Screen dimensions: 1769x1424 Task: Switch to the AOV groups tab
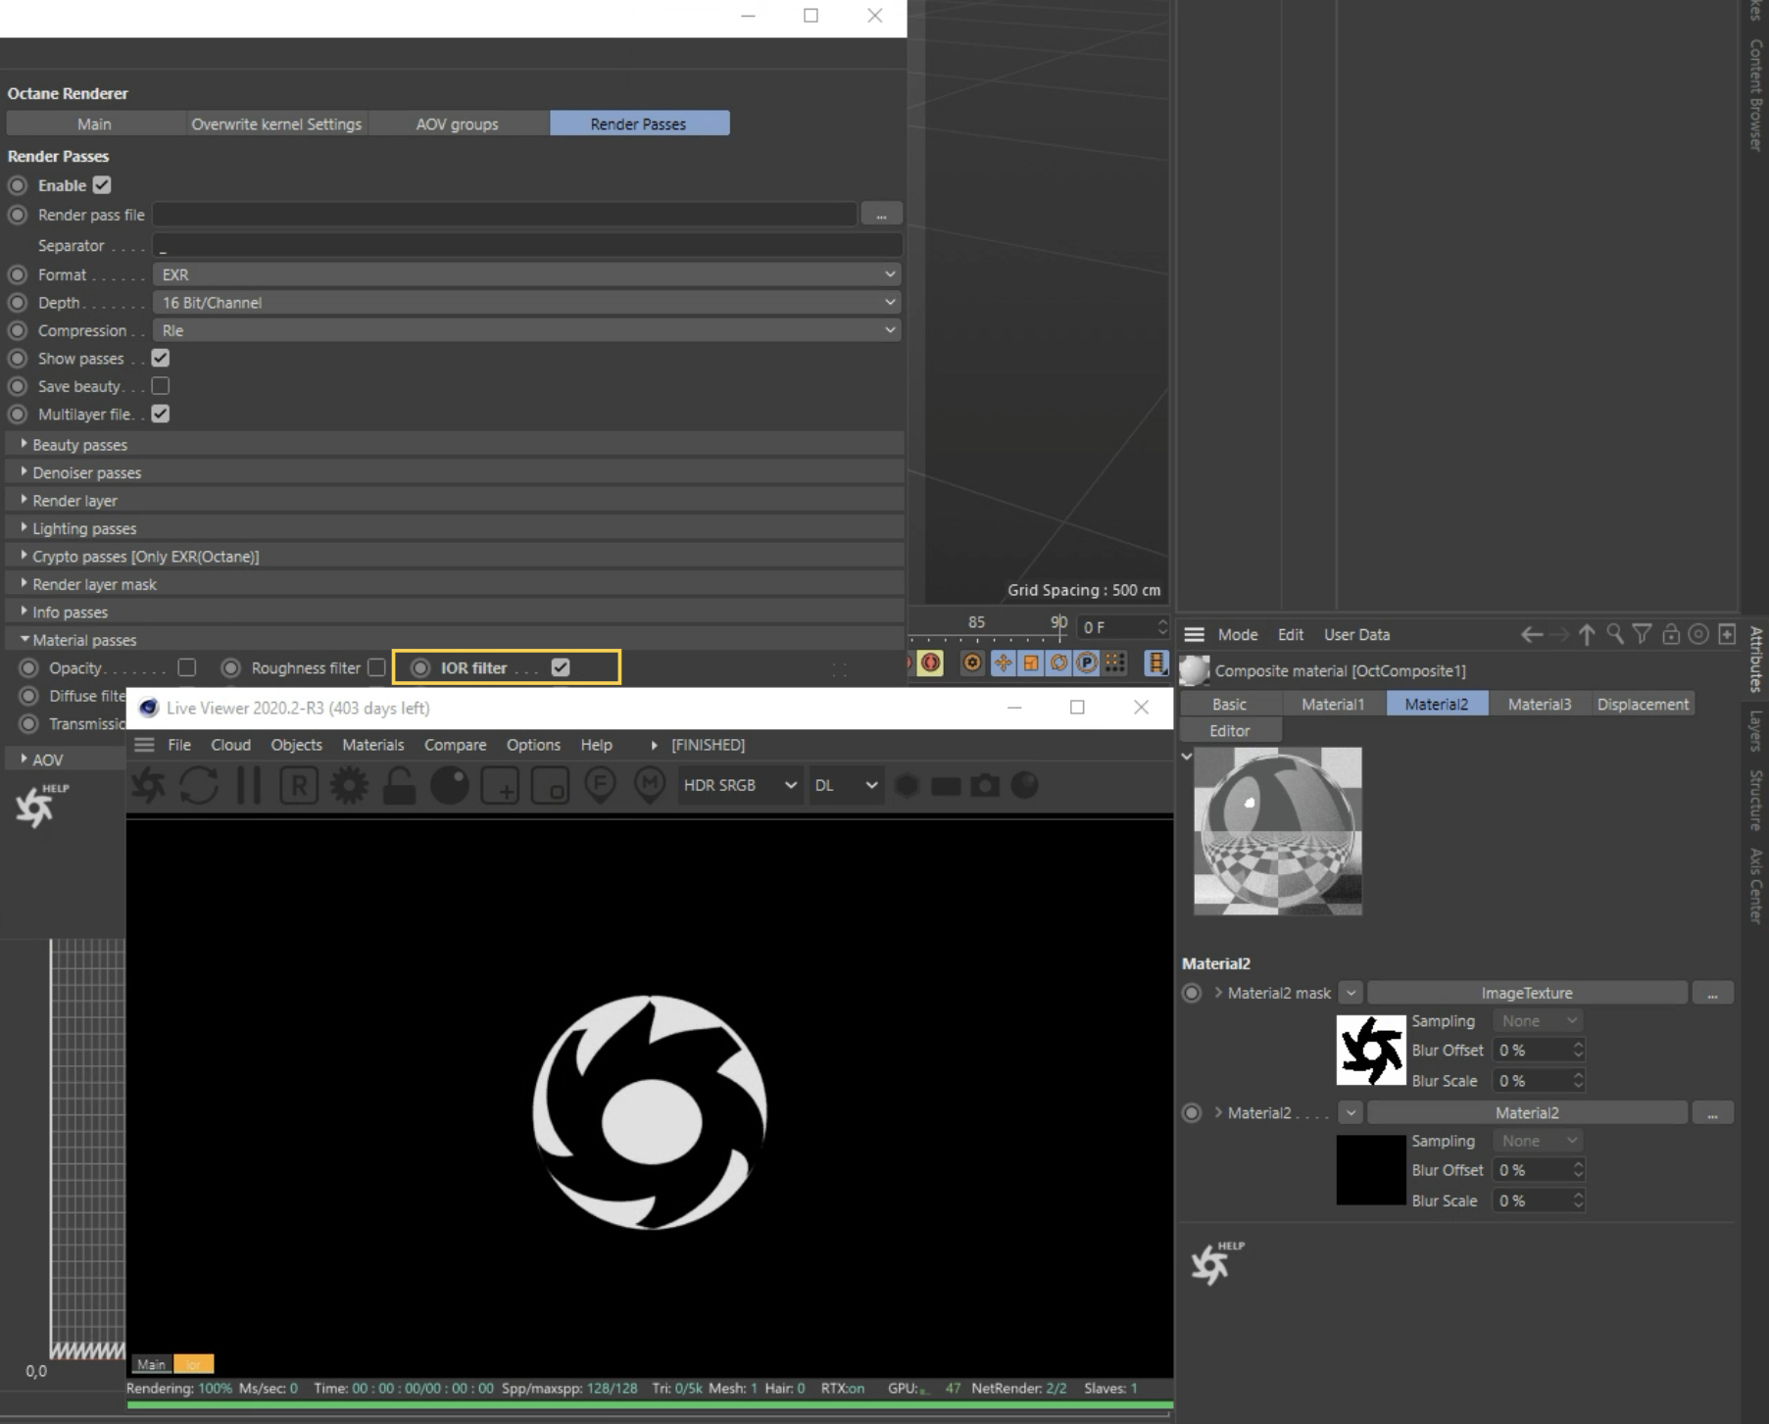[x=457, y=123]
